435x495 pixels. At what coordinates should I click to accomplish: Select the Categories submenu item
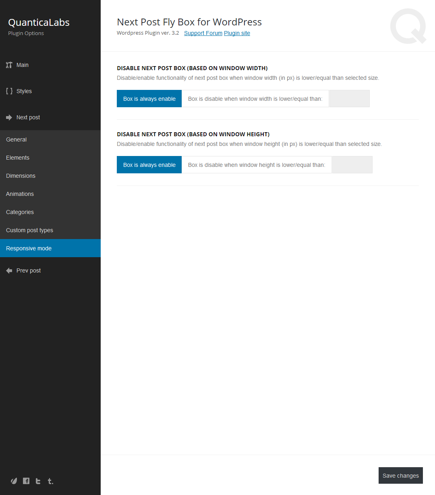coord(50,212)
